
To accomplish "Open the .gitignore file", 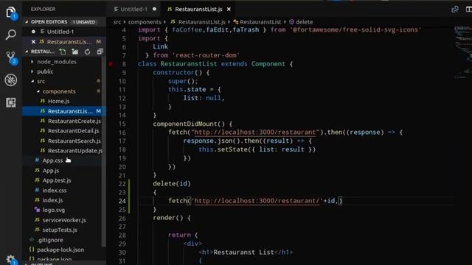I will [x=50, y=240].
